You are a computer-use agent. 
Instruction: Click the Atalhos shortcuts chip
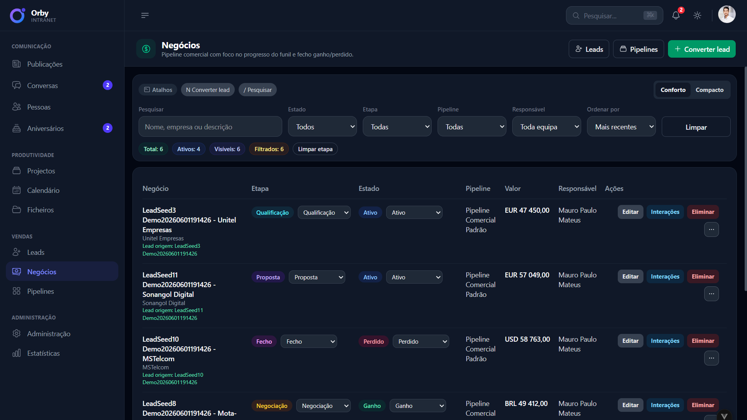pyautogui.click(x=158, y=90)
